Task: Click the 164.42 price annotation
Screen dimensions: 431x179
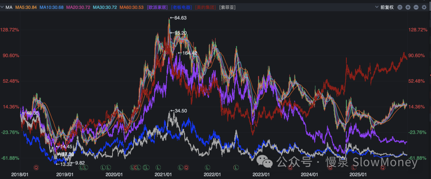Action: click(x=188, y=53)
